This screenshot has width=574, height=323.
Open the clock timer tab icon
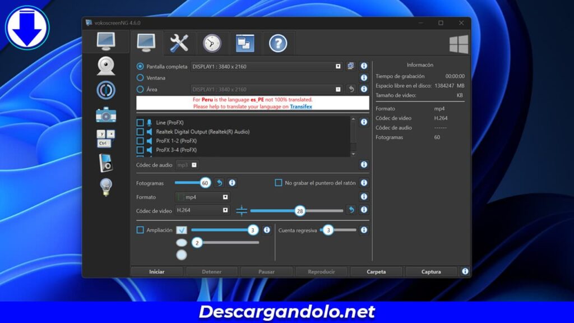212,43
